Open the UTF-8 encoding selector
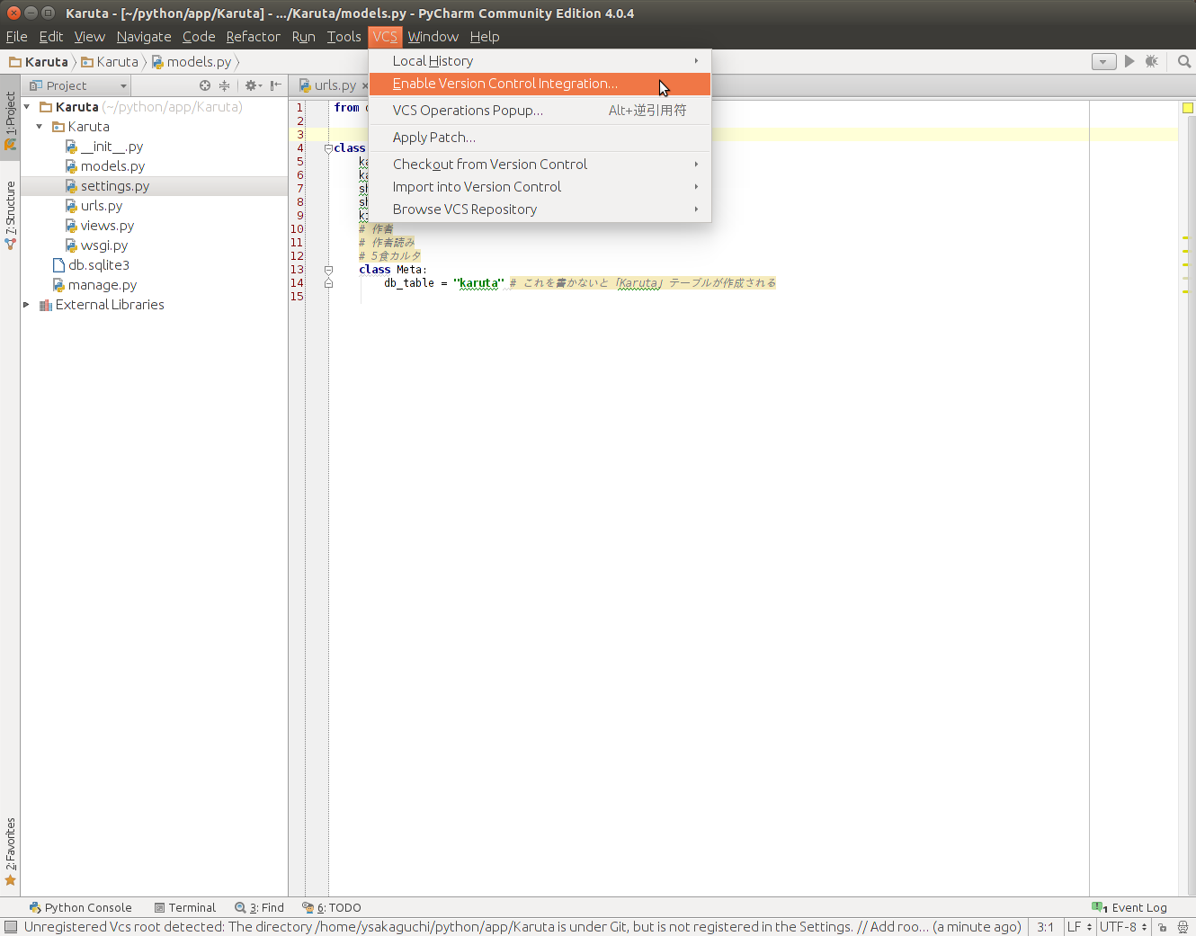The image size is (1196, 936). coord(1123,927)
